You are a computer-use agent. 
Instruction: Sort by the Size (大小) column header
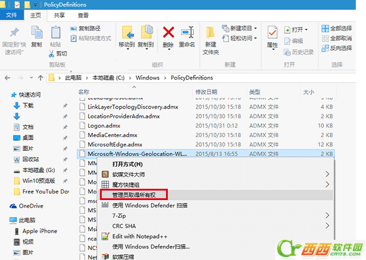coord(308,92)
